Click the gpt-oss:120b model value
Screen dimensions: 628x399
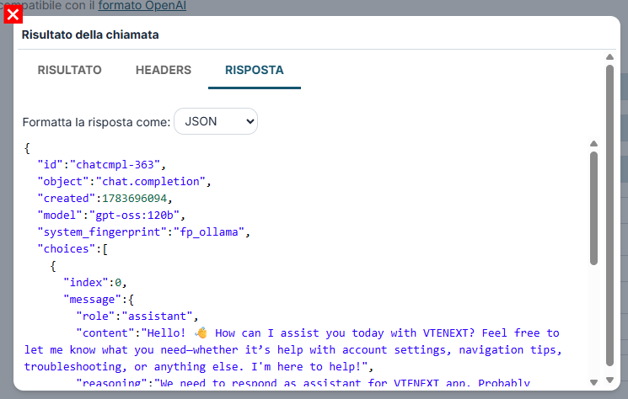click(135, 215)
